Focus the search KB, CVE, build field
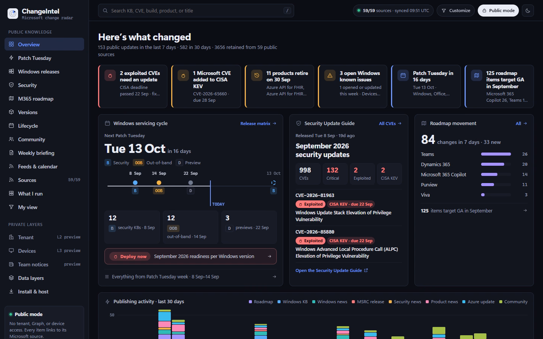The width and height of the screenshot is (543, 339). tap(196, 11)
